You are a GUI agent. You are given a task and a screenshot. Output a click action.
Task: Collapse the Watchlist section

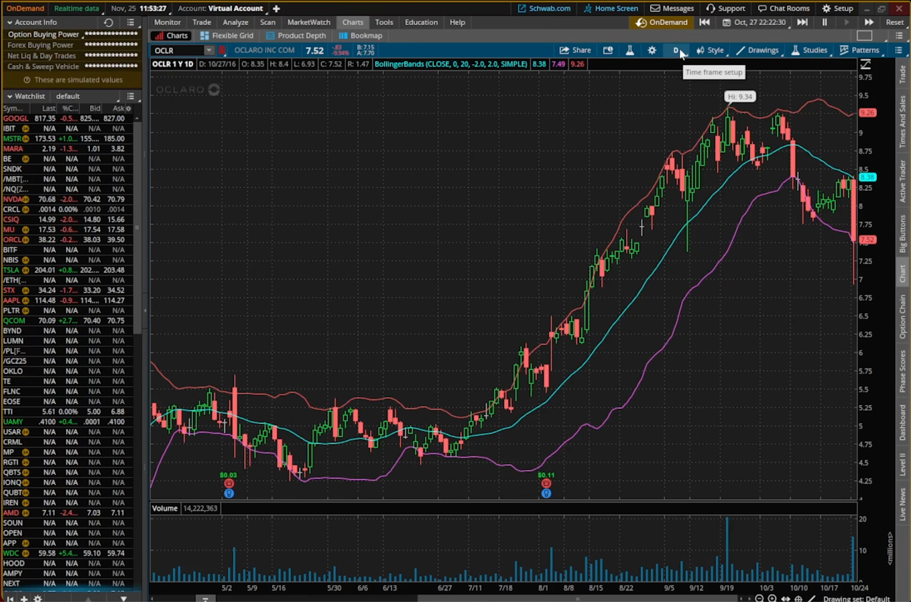click(x=10, y=96)
